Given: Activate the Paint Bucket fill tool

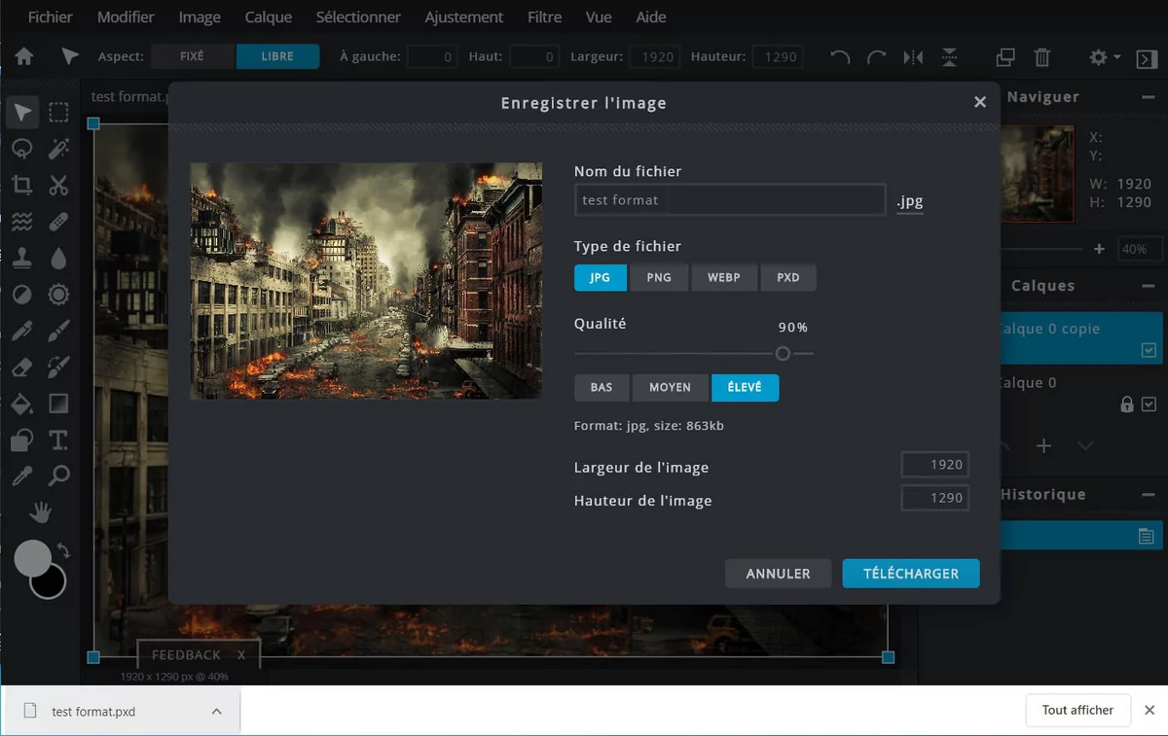Looking at the screenshot, I should (x=22, y=403).
